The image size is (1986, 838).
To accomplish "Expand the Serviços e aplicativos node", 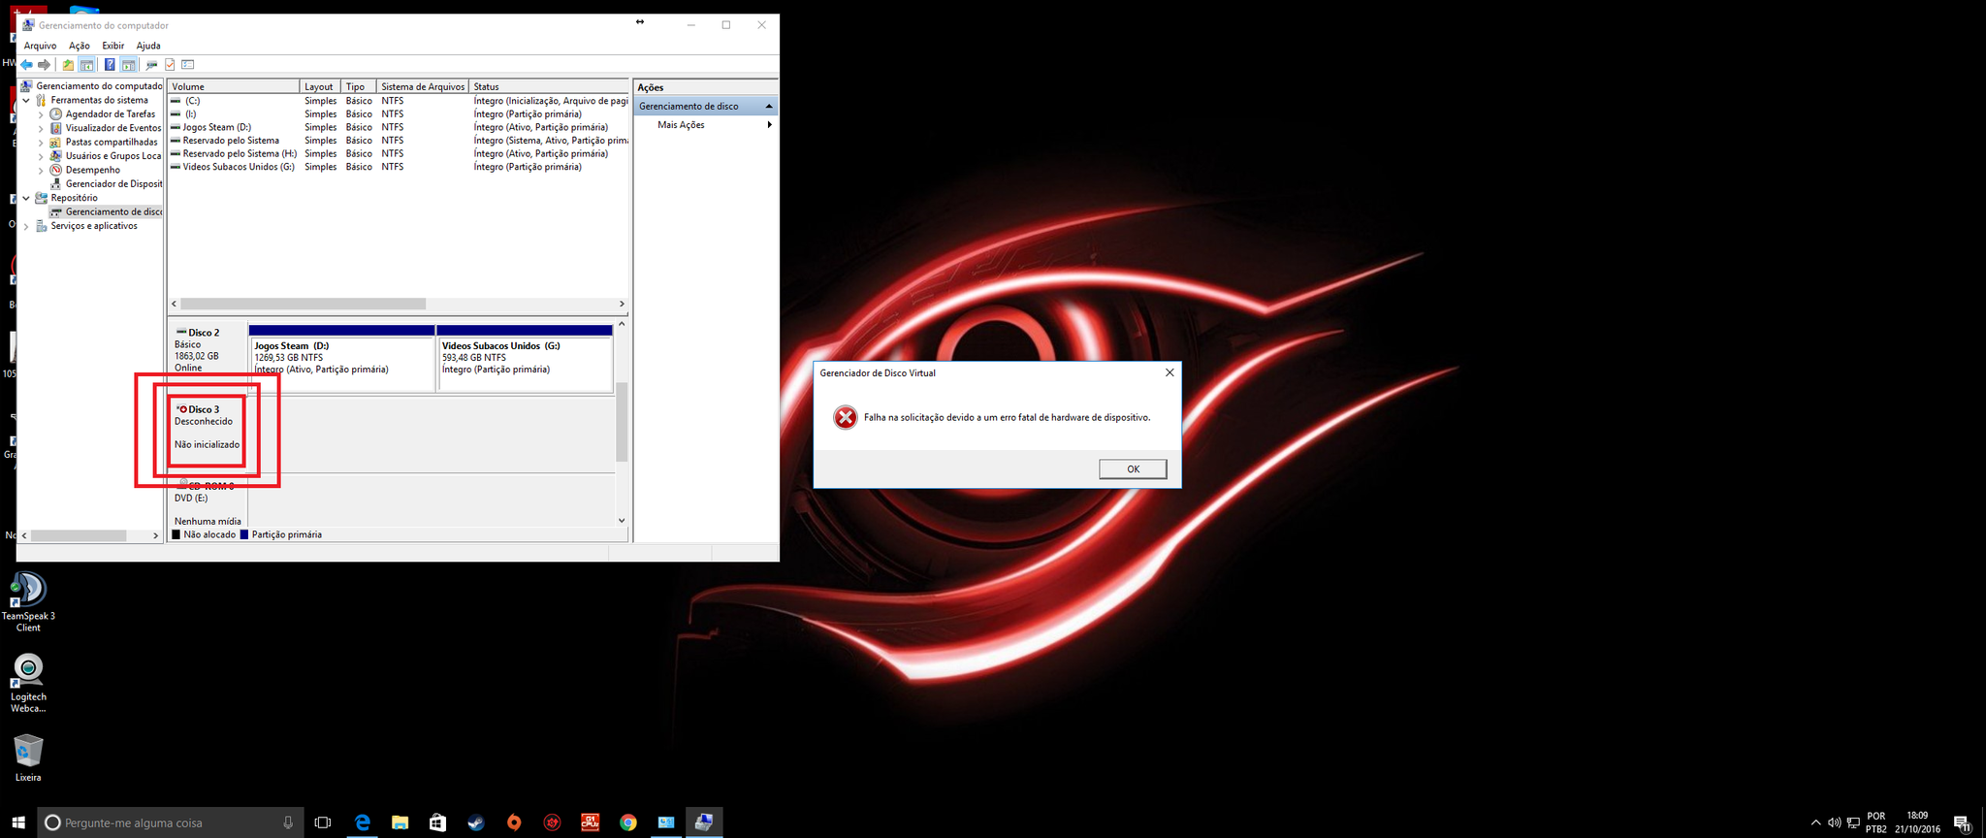I will pyautogui.click(x=26, y=226).
